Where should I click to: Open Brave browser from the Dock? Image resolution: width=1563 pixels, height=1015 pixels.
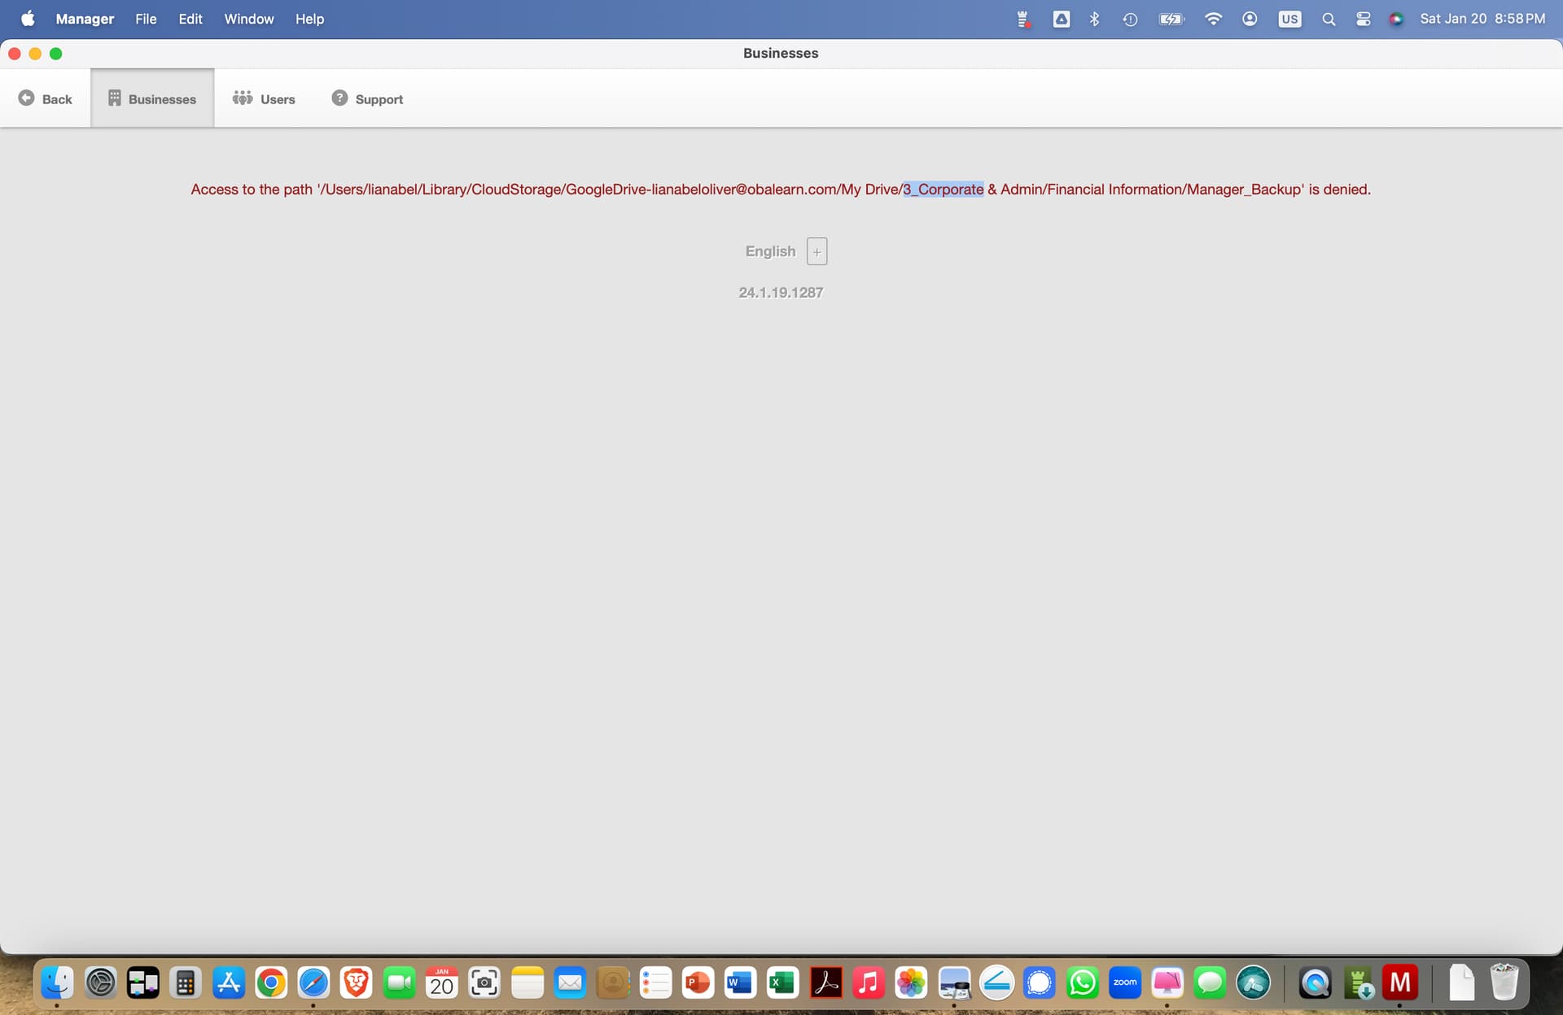coord(356,982)
